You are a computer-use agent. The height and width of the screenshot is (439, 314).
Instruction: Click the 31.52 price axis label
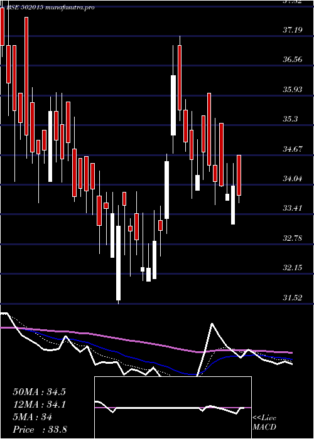(x=293, y=297)
